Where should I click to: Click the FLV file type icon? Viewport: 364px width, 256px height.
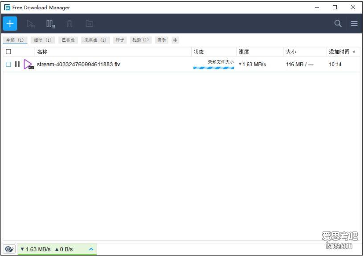pos(29,64)
